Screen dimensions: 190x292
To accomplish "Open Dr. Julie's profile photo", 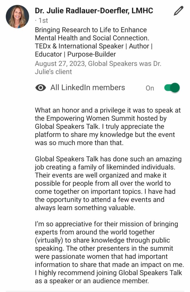I will [x=17, y=16].
